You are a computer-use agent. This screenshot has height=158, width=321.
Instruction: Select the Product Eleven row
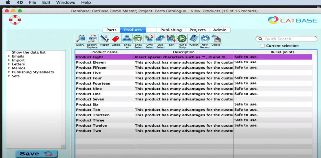(x=194, y=62)
